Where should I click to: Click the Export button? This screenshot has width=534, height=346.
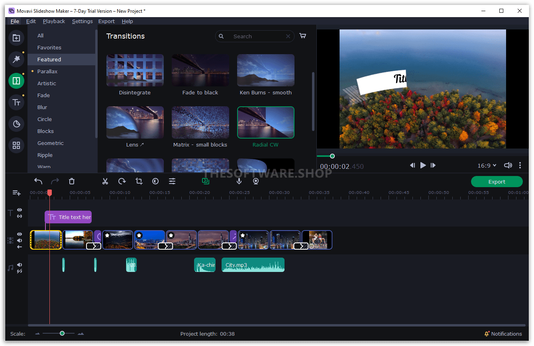(x=497, y=181)
